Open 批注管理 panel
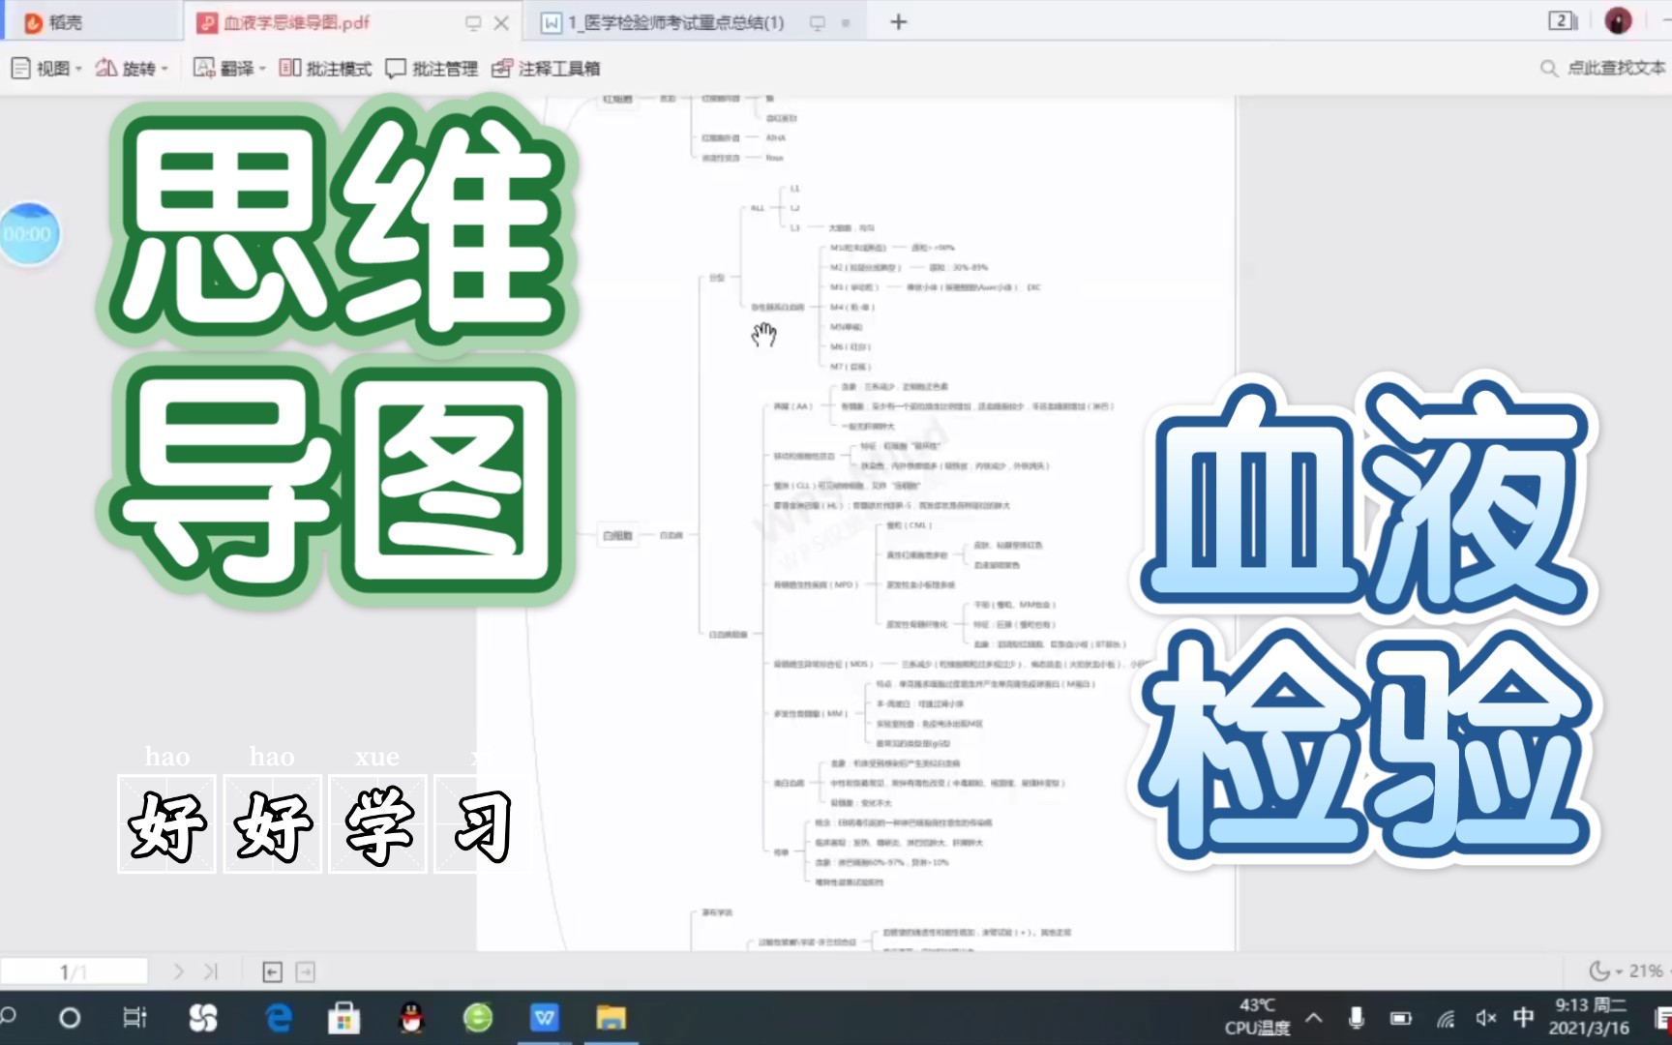Image resolution: width=1672 pixels, height=1045 pixels. [432, 68]
